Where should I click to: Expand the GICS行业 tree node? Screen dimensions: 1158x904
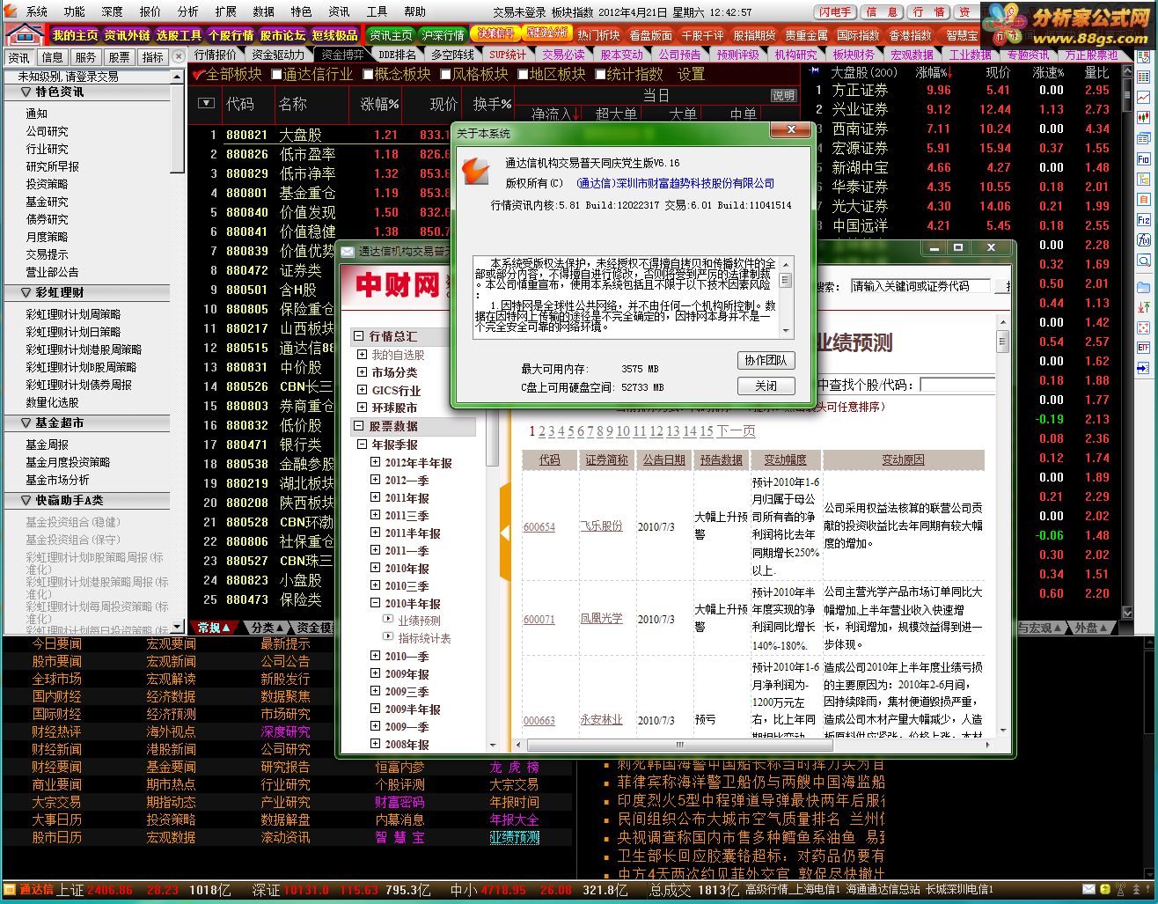pos(362,390)
